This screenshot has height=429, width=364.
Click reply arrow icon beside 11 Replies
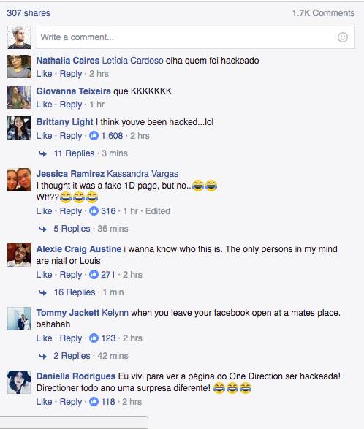tap(42, 153)
